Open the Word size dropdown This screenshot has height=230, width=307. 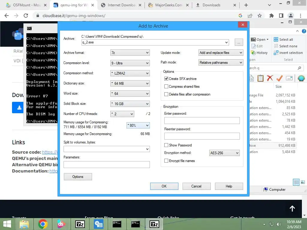coord(130,93)
